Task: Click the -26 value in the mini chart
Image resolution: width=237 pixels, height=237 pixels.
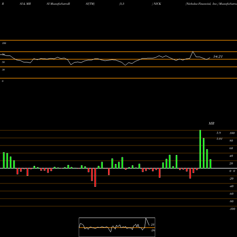Action: pyautogui.click(x=153, y=230)
